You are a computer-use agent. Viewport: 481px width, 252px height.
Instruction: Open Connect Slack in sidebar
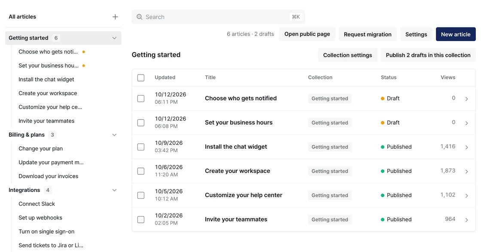(37, 204)
